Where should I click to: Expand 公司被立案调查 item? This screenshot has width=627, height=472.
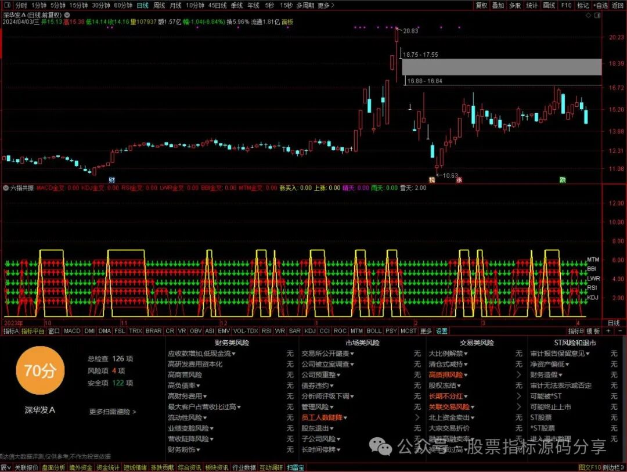click(328, 364)
